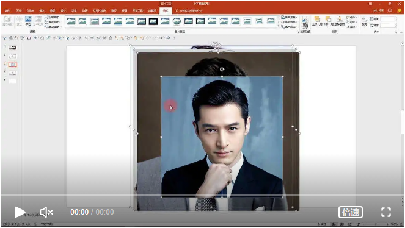Select the third slide thumbnail
This screenshot has height=228, width=405.
point(12,64)
